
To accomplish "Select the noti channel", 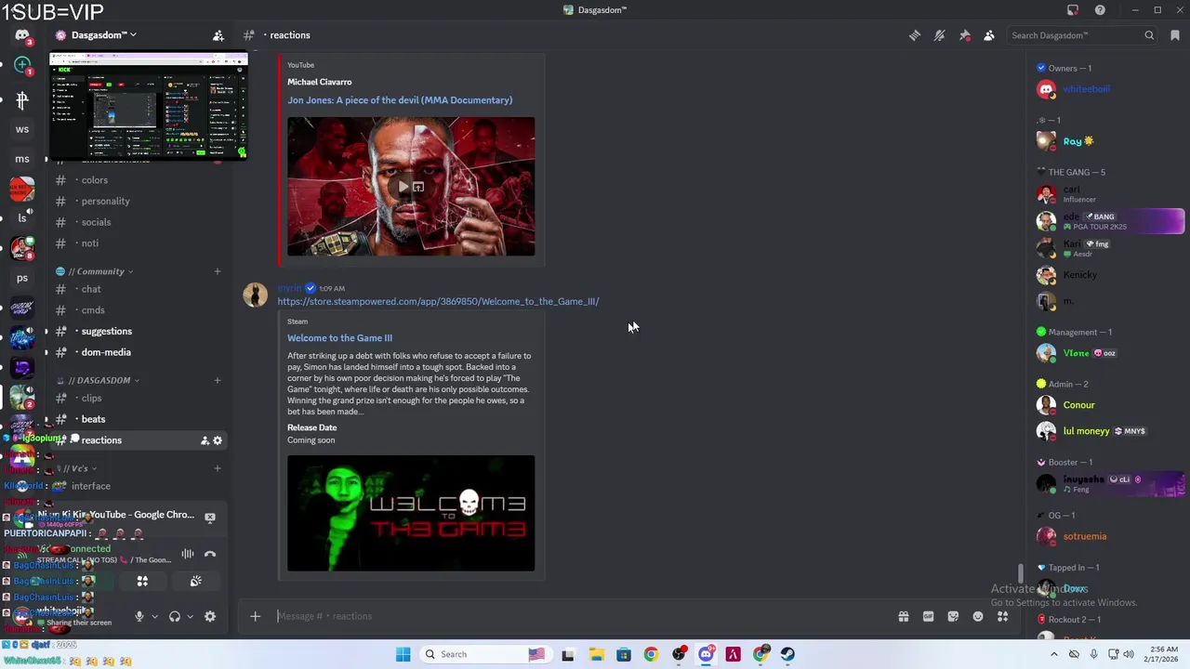I will click(89, 243).
